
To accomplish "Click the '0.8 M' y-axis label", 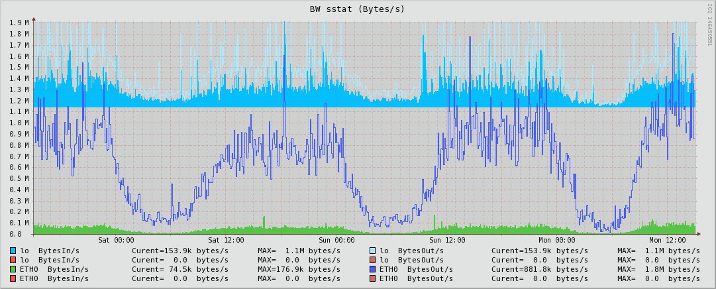I will [x=19, y=145].
